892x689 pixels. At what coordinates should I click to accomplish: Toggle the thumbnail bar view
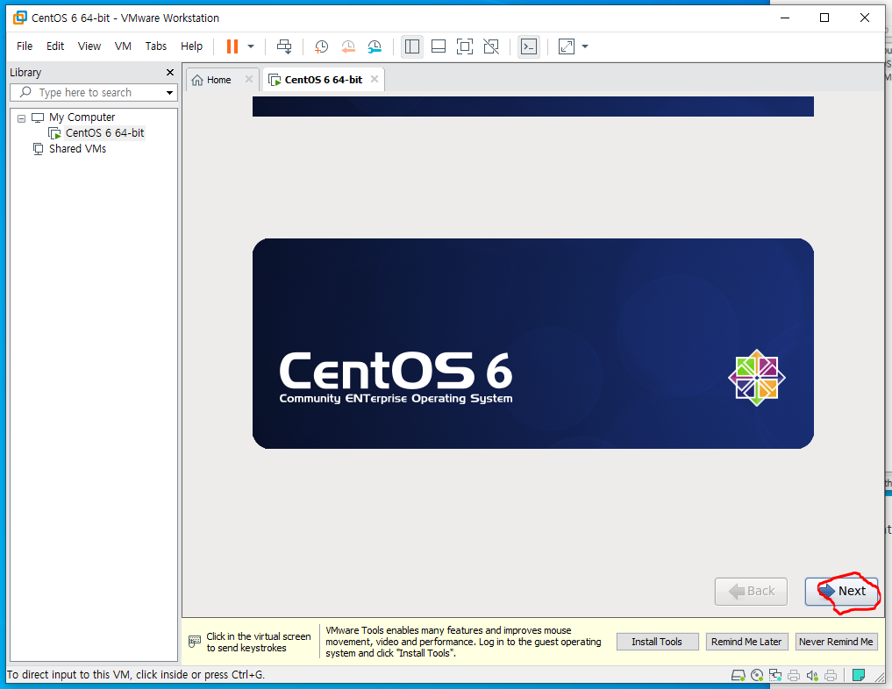(x=439, y=46)
